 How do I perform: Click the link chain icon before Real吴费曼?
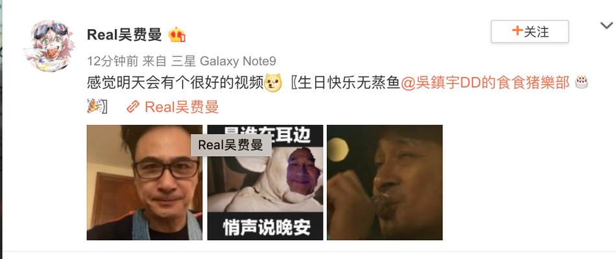[x=133, y=106]
